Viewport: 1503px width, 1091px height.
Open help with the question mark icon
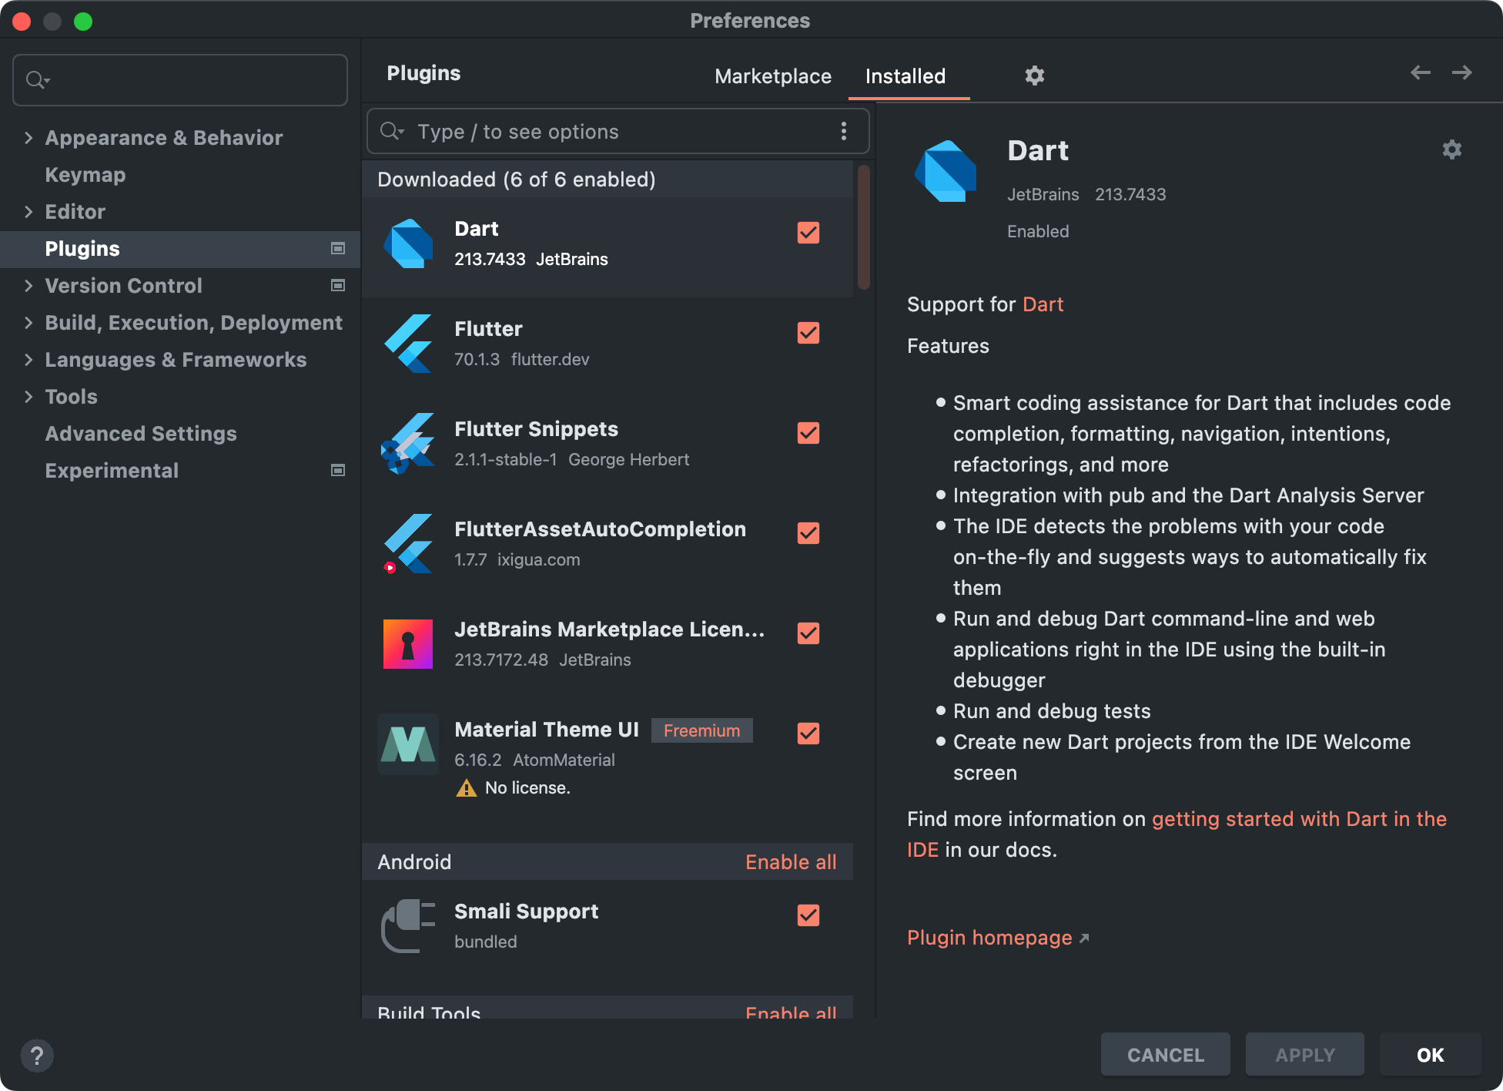pyautogui.click(x=36, y=1056)
